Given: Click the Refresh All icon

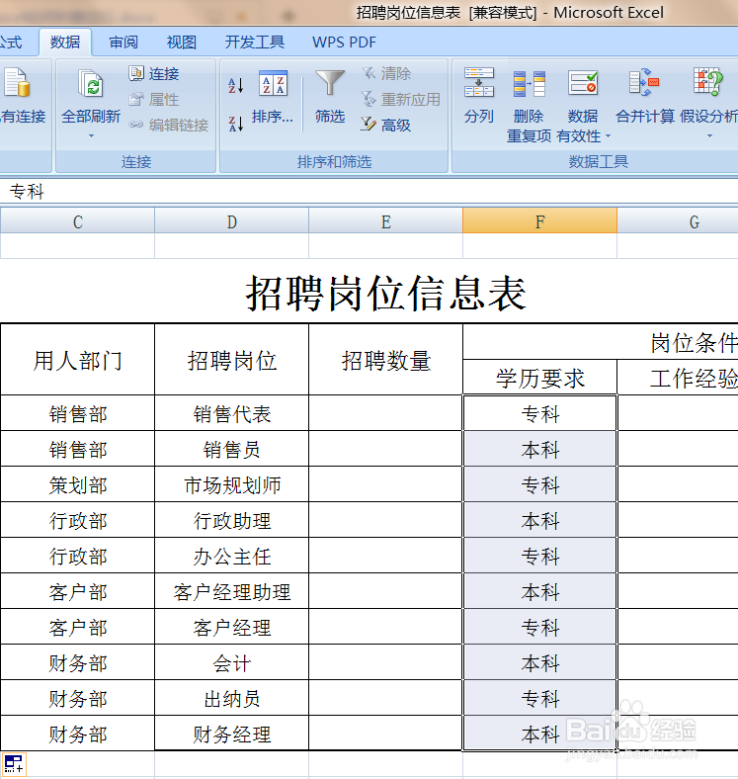Looking at the screenshot, I should tap(91, 83).
